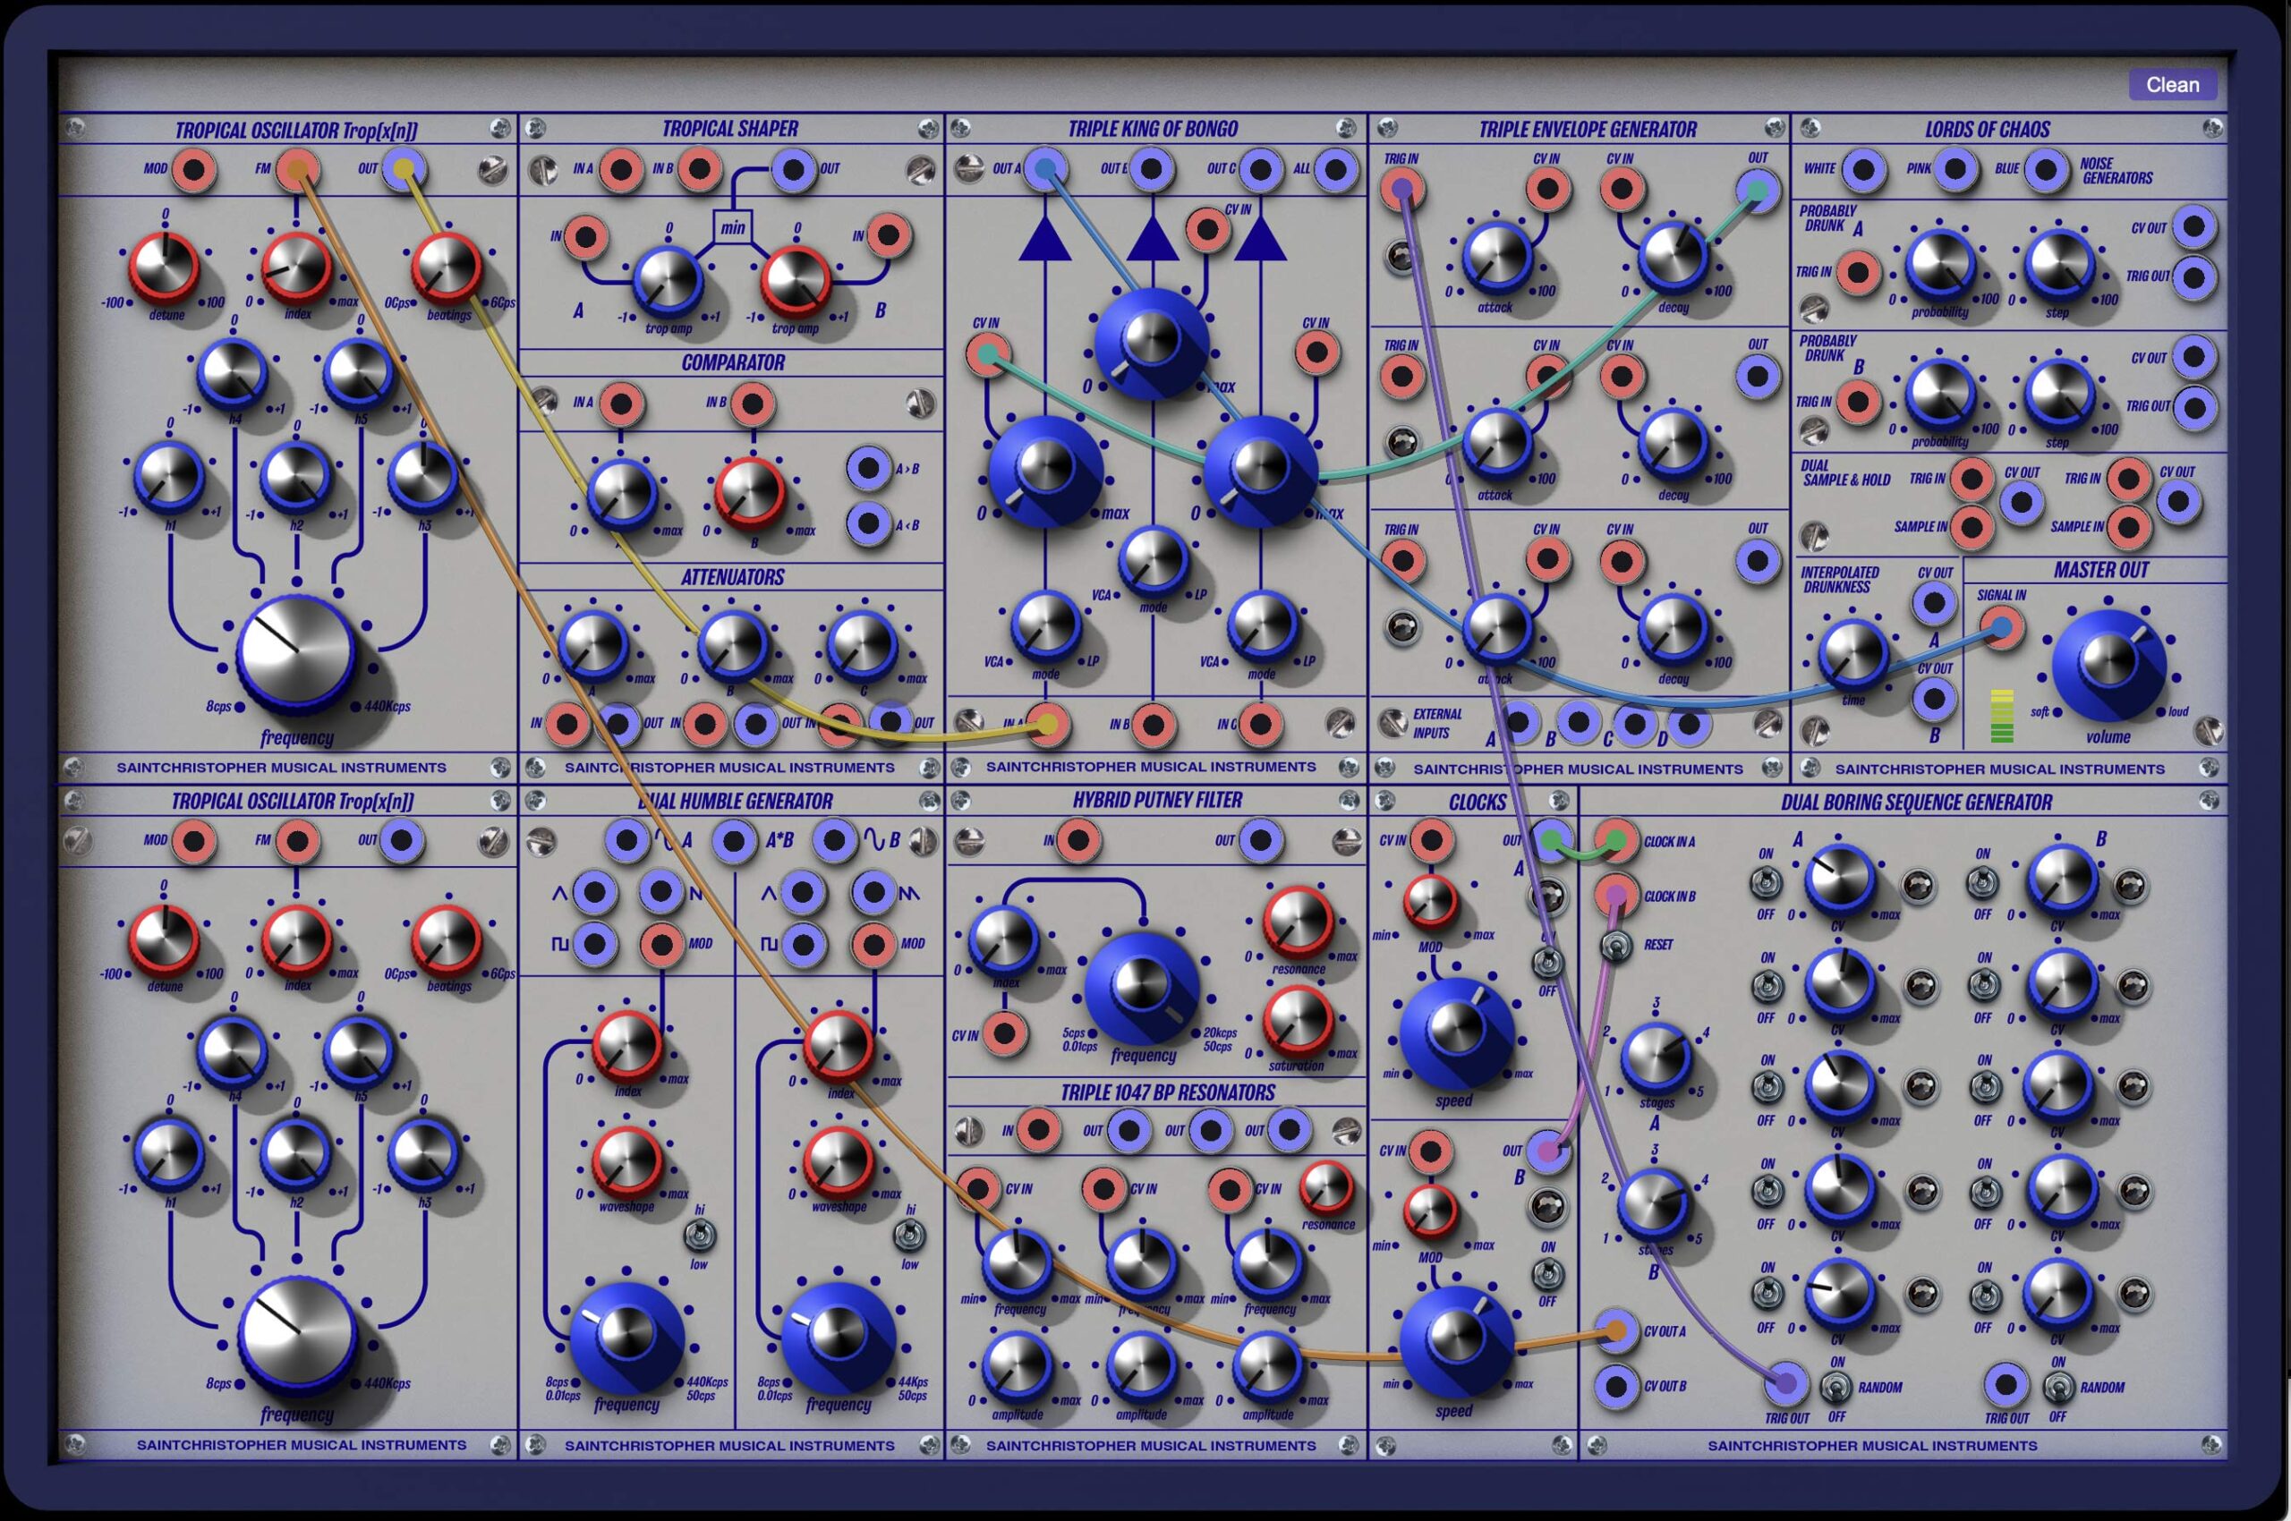The height and width of the screenshot is (1521, 2291).
Task: Click the top Tropical Oscillator frequency knob
Action: coord(296,652)
